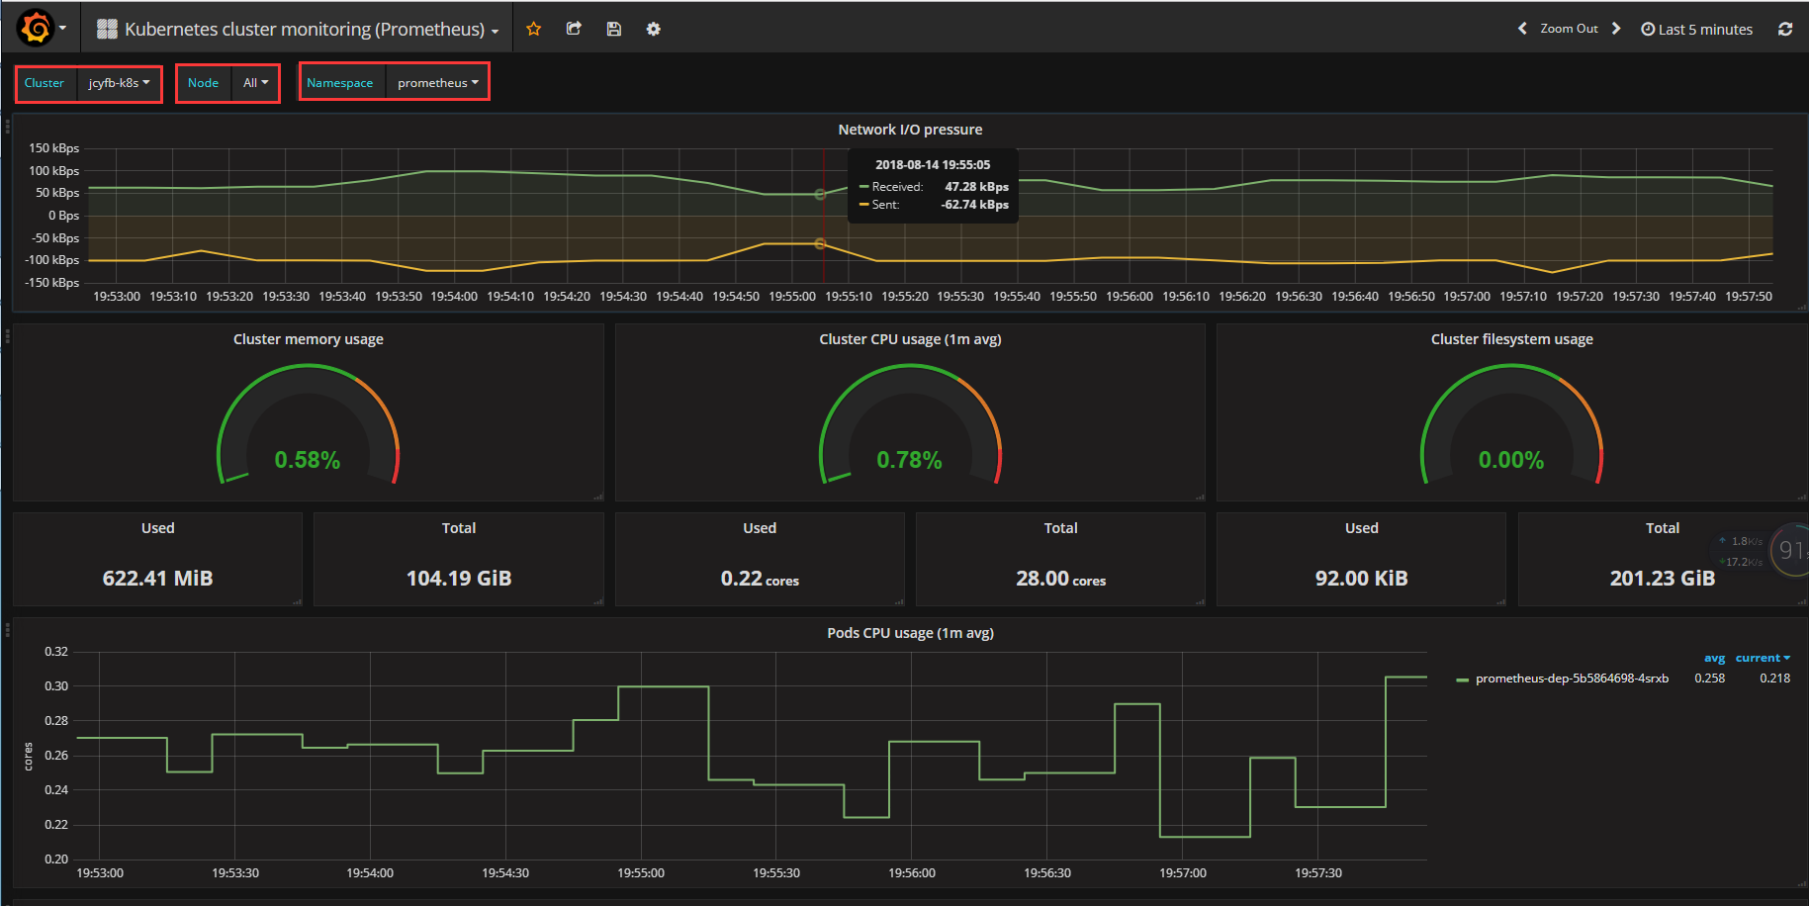The height and width of the screenshot is (906, 1809).
Task: Open the Grafana logo main menu
Action: click(42, 28)
